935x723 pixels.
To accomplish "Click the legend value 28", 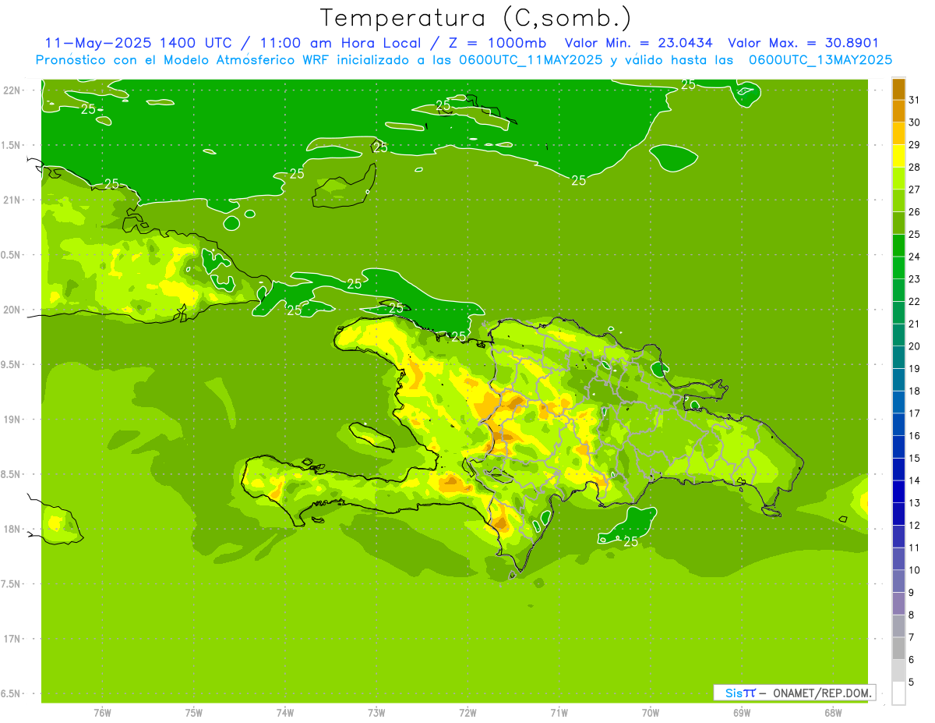I will tap(915, 167).
